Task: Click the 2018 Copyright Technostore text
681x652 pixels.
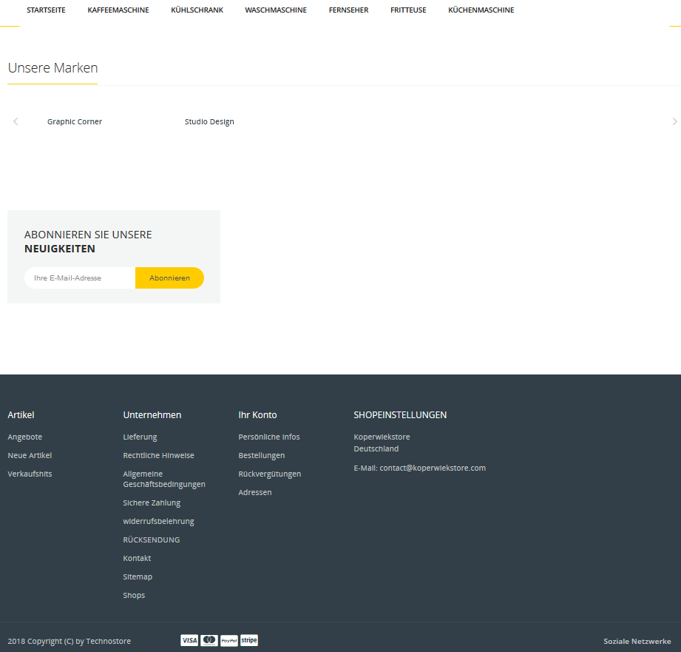Action: tap(69, 641)
